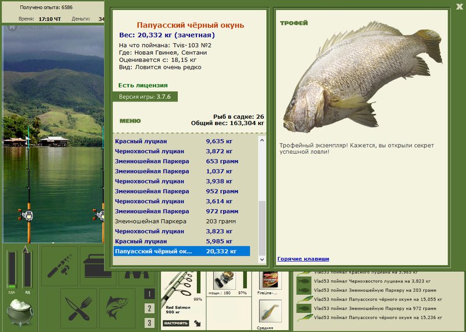Viewport: 466px width, 332px height.
Task: Click the Рыб в садке: 26 text
Action: click(x=239, y=117)
